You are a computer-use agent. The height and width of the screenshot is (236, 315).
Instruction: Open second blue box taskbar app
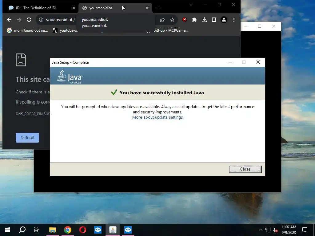[128, 230]
